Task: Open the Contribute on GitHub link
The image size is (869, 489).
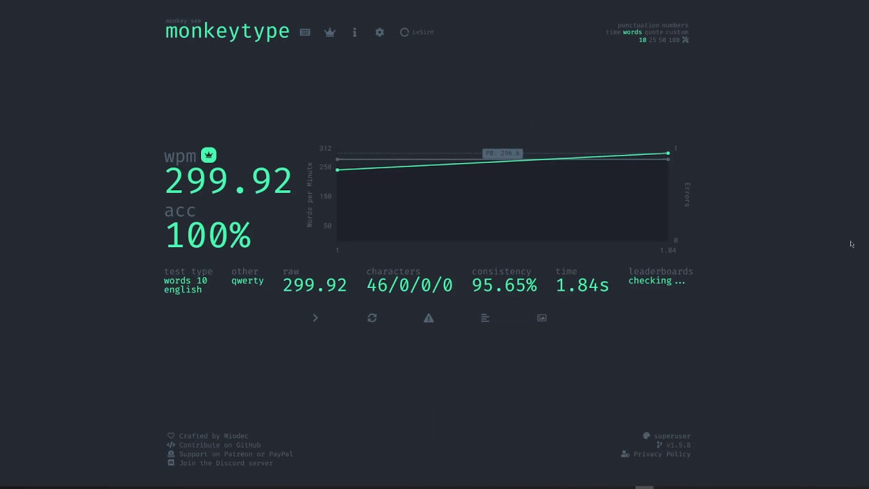Action: coord(215,445)
